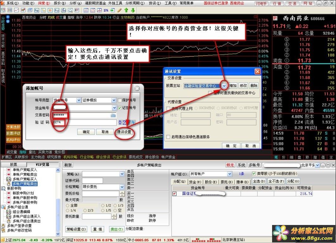
Task: Click the 证券代码 input field
Action: (x=93, y=180)
